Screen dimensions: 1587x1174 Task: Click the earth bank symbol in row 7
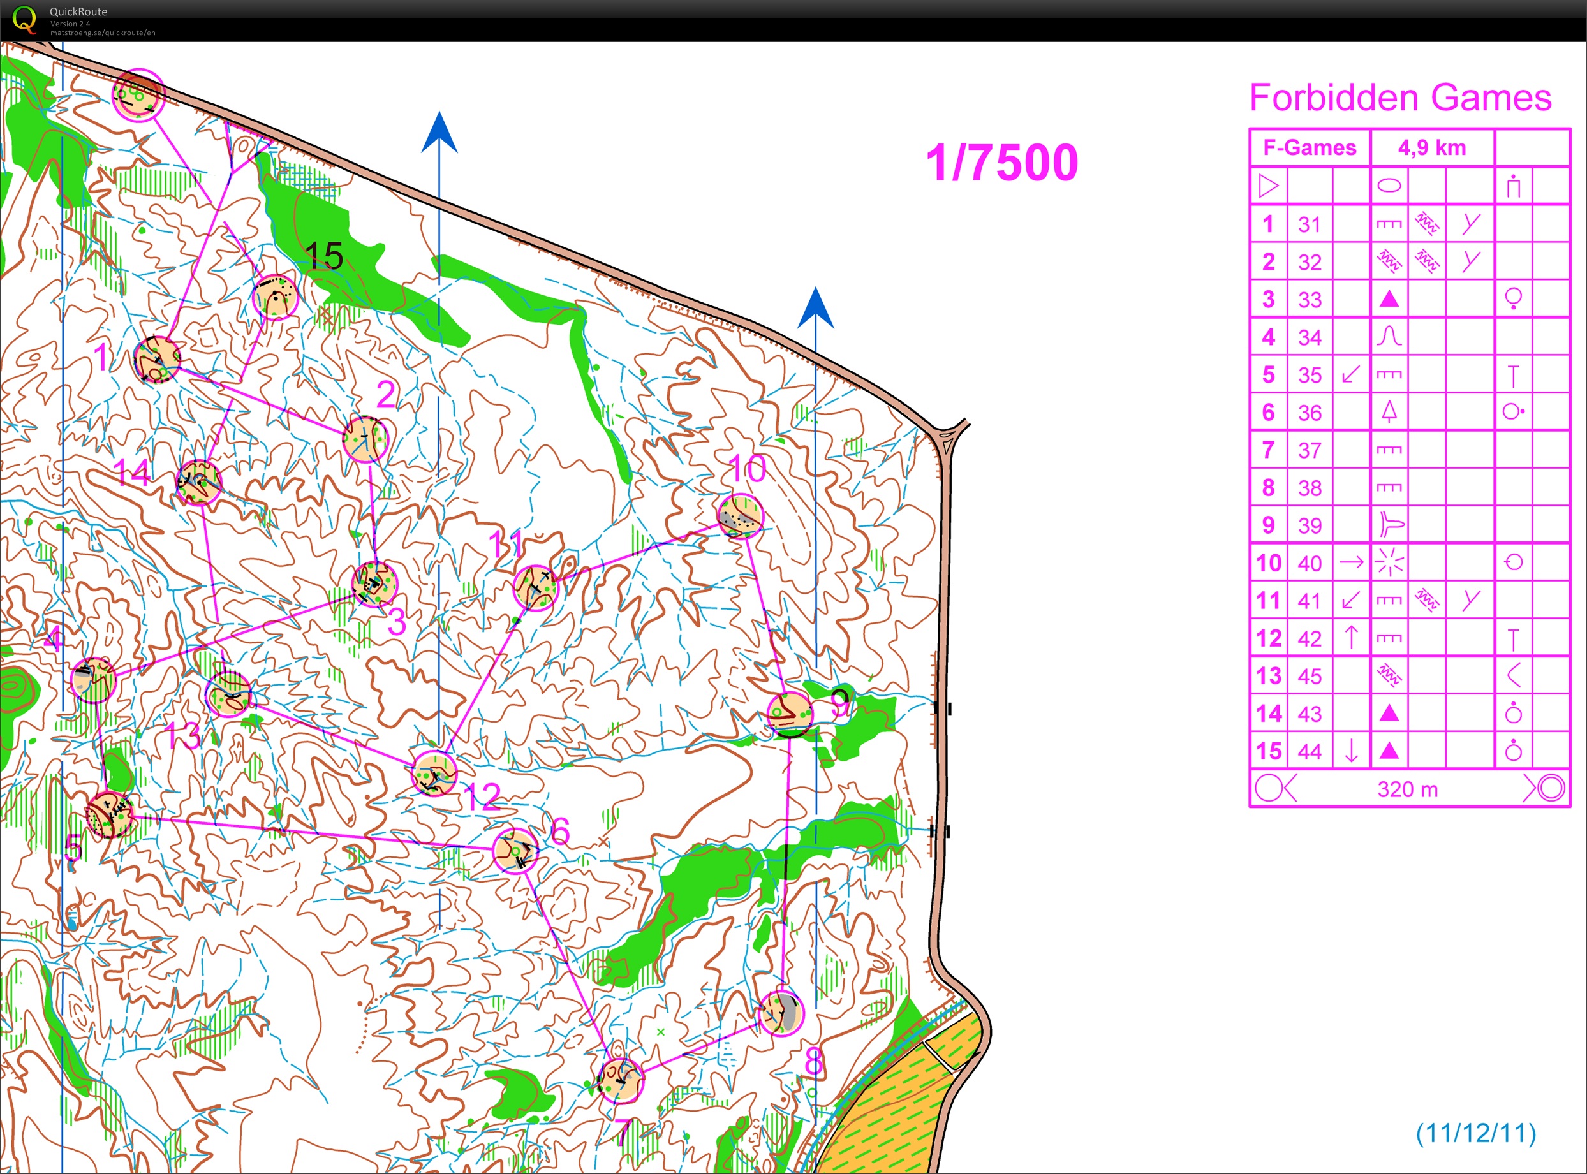click(x=1389, y=450)
